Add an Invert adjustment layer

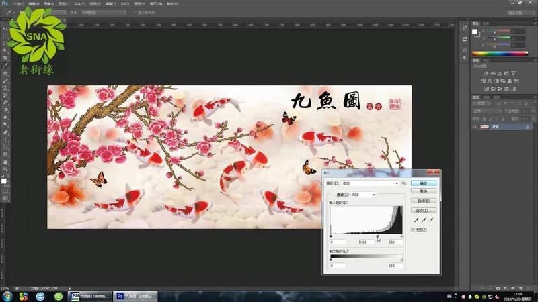click(486, 89)
